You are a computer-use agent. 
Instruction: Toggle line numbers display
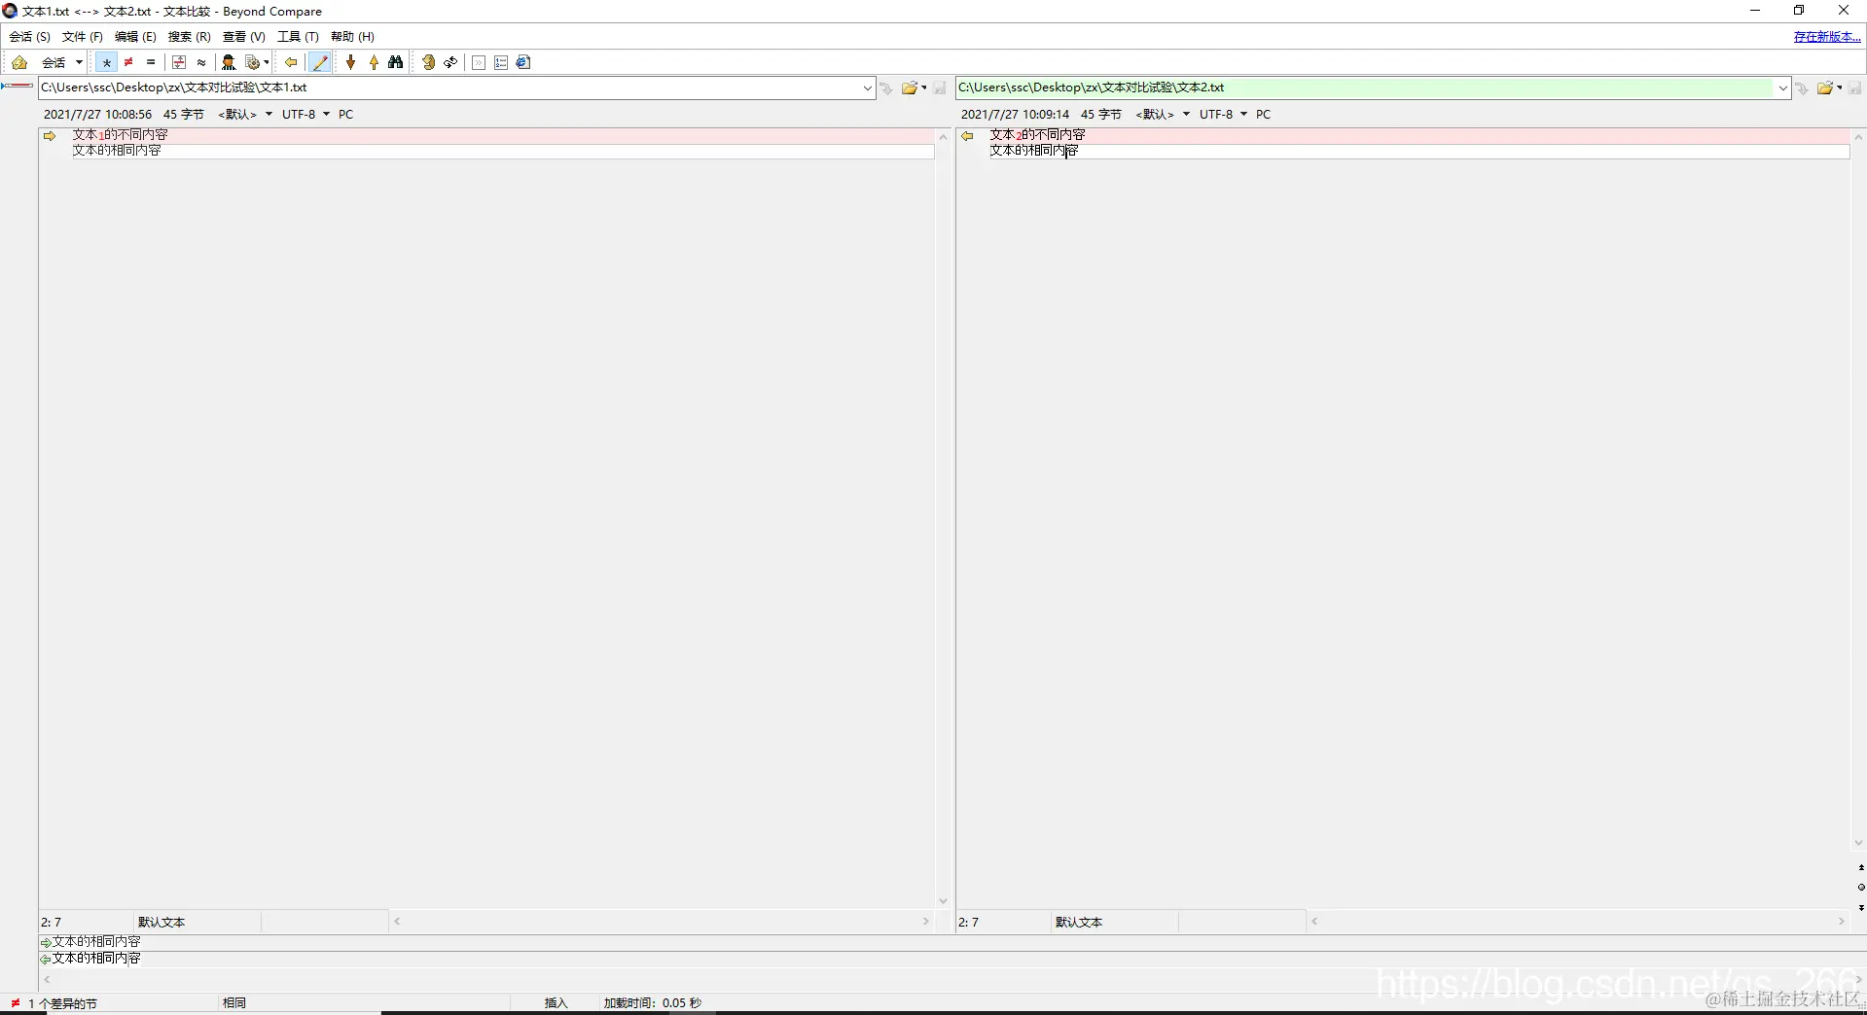(501, 62)
